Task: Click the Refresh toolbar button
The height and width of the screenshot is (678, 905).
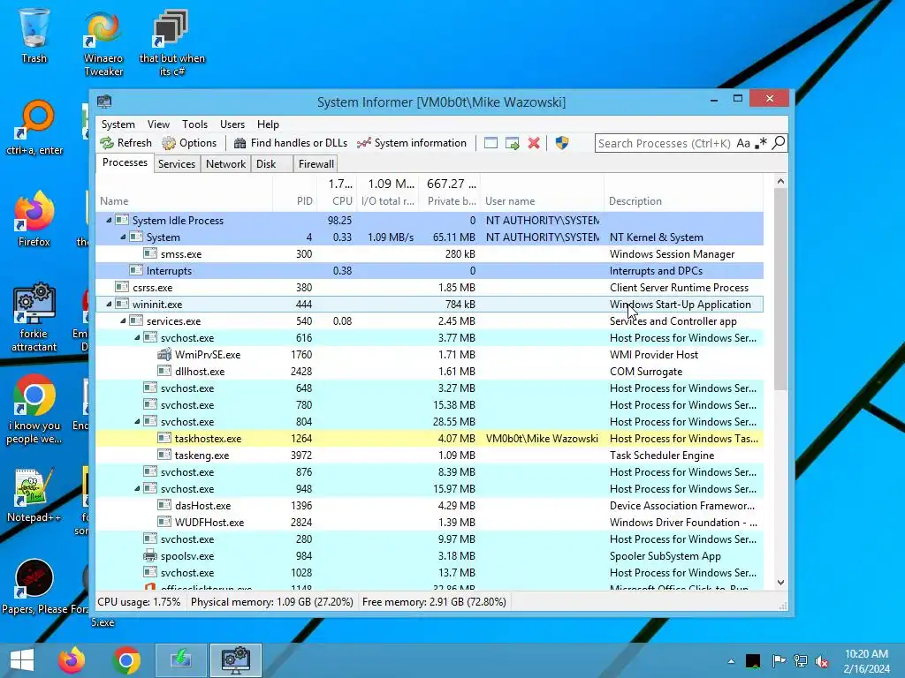Action: click(125, 143)
